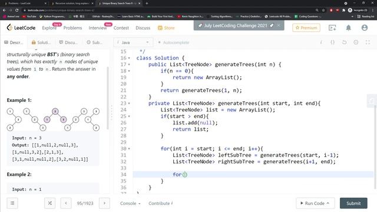Place cursor in line 34 of editor
The width and height of the screenshot is (377, 212).
253,174
